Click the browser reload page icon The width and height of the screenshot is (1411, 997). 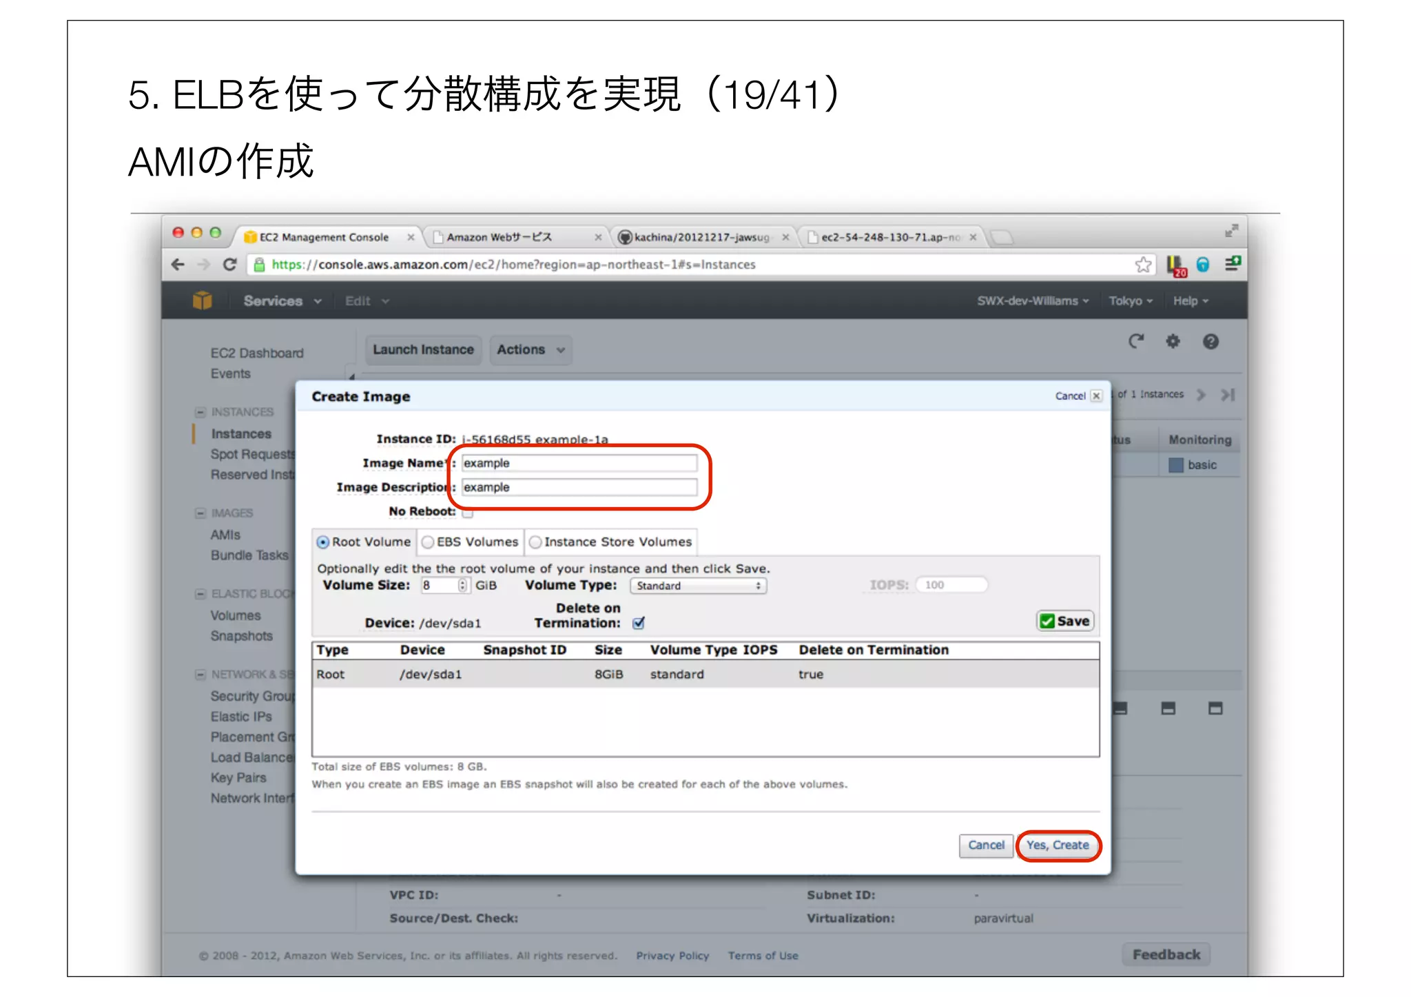click(x=230, y=265)
